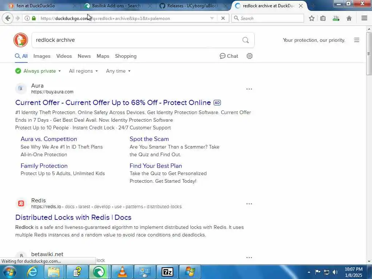Open File Explorer folder on taskbar
This screenshot has width=372, height=279.
[54, 272]
